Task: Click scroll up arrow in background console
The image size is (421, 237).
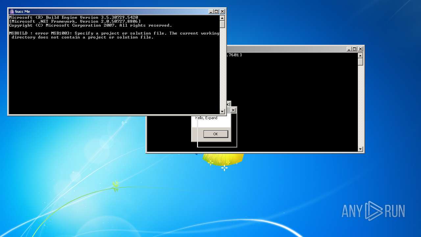Action: 360,56
